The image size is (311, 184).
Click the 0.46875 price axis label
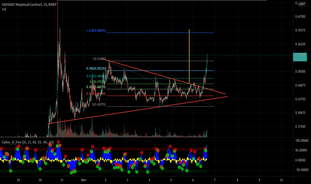click(x=300, y=85)
